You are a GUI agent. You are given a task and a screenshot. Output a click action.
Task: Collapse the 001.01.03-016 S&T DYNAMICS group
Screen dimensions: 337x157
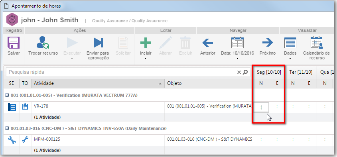click(x=7, y=128)
